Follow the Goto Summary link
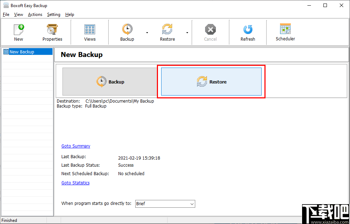This screenshot has height=224, width=350. pyautogui.click(x=76, y=146)
